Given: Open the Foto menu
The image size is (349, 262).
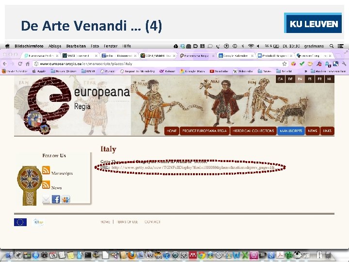Looking at the screenshot, I should (x=95, y=46).
